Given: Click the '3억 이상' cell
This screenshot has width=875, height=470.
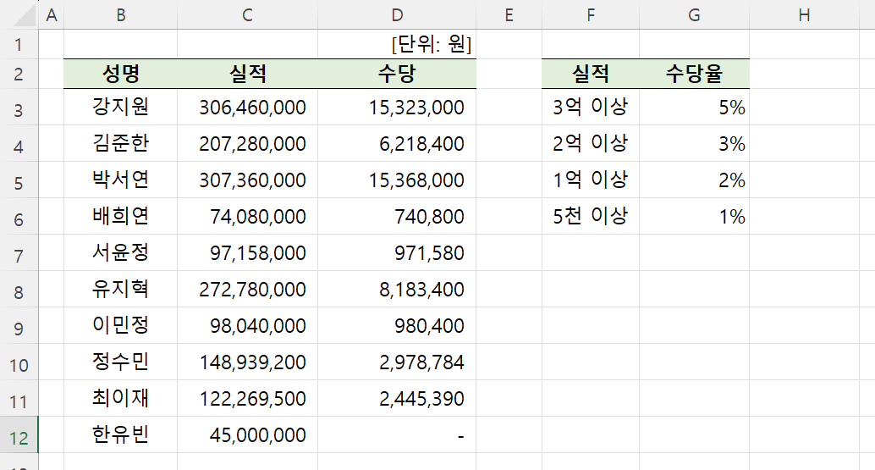Looking at the screenshot, I should click(x=591, y=107).
